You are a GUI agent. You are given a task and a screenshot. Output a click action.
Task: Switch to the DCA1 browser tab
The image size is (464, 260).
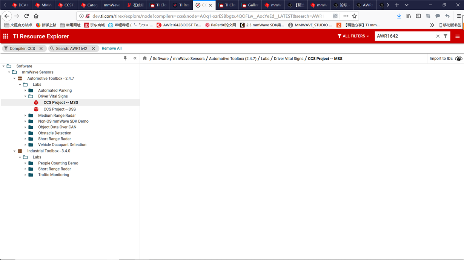[21, 5]
